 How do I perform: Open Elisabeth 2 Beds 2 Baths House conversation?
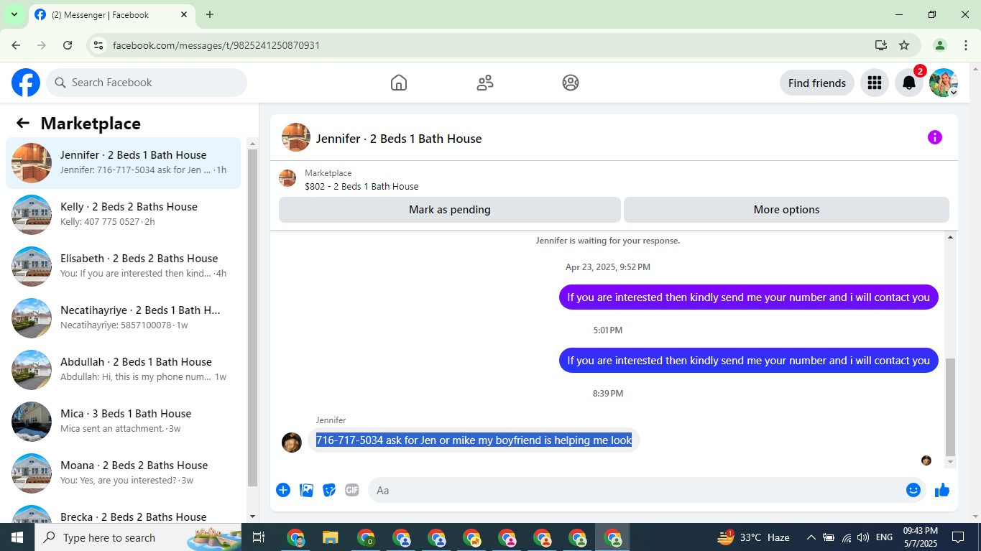click(123, 267)
